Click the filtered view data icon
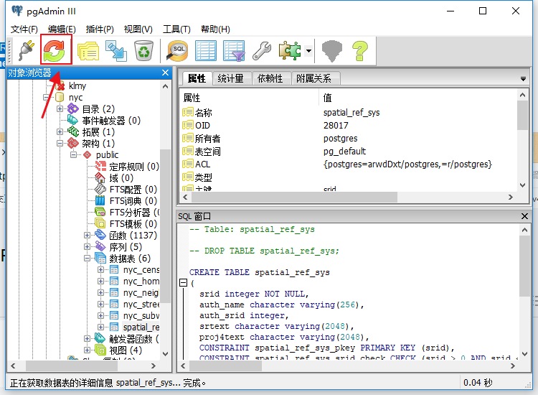 coord(234,50)
